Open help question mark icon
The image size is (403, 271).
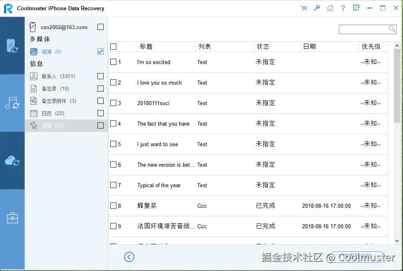343,8
